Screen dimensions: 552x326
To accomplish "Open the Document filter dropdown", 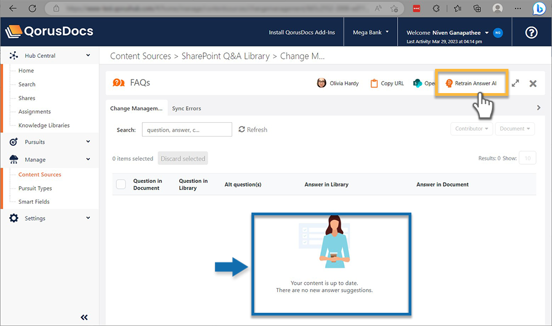I will click(515, 129).
